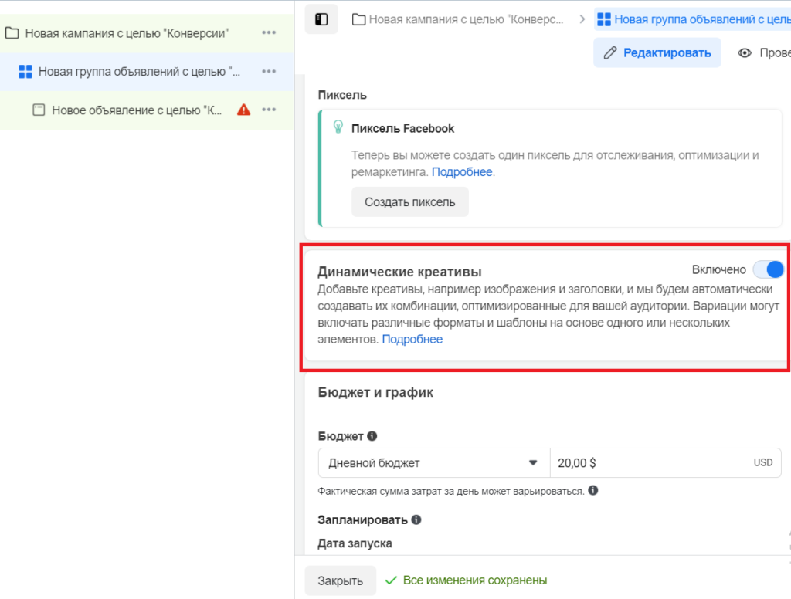Click the info icon after spending note
Viewport: 791px width, 599px height.
592,490
